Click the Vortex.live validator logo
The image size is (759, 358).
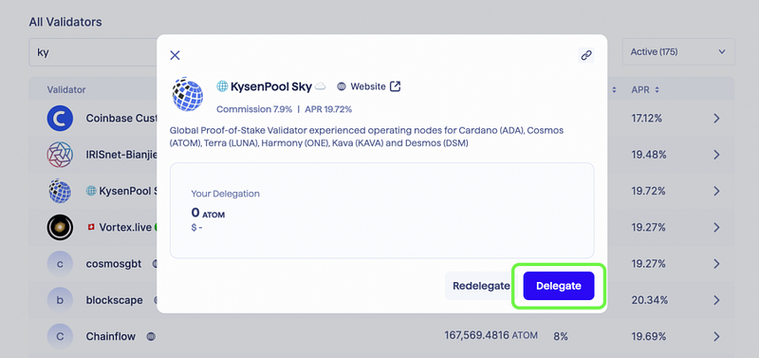point(60,227)
